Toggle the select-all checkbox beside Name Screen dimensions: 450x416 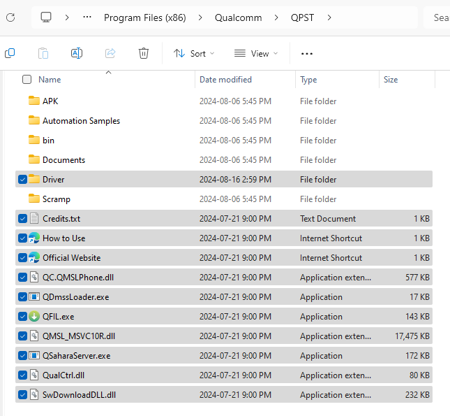click(27, 80)
